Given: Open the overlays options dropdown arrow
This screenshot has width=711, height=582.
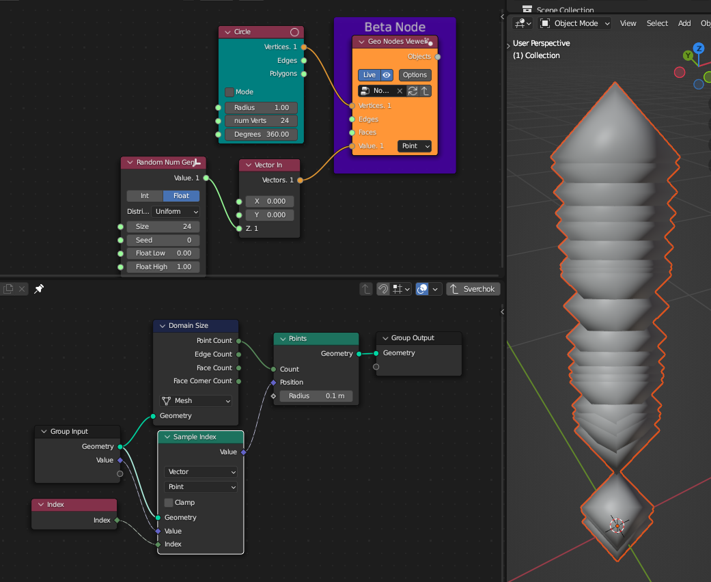Looking at the screenshot, I should [x=435, y=289].
